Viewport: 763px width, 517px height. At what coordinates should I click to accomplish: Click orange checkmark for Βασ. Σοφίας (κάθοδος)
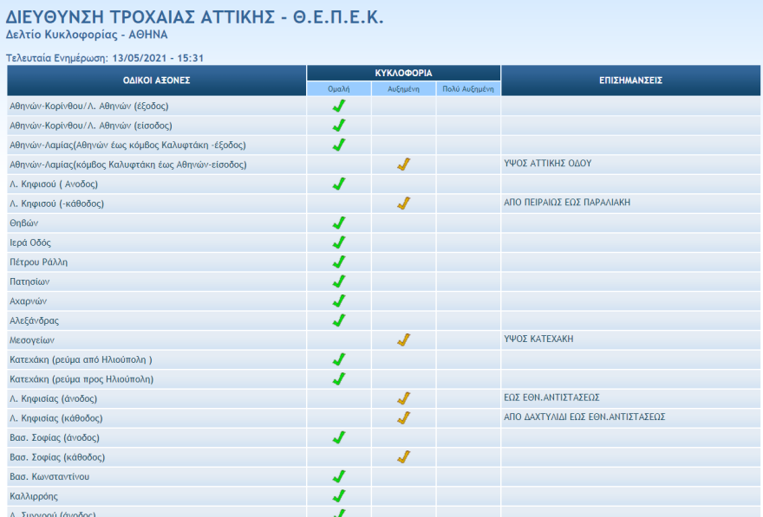coord(403,456)
